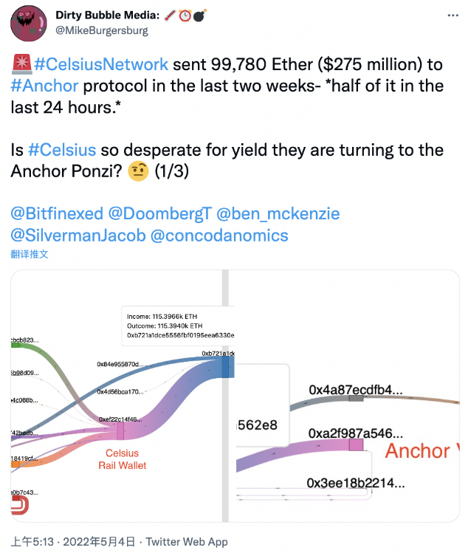468x553 pixels.
Task: Visit @SilvermanJacob profile mention
Action: point(78,236)
